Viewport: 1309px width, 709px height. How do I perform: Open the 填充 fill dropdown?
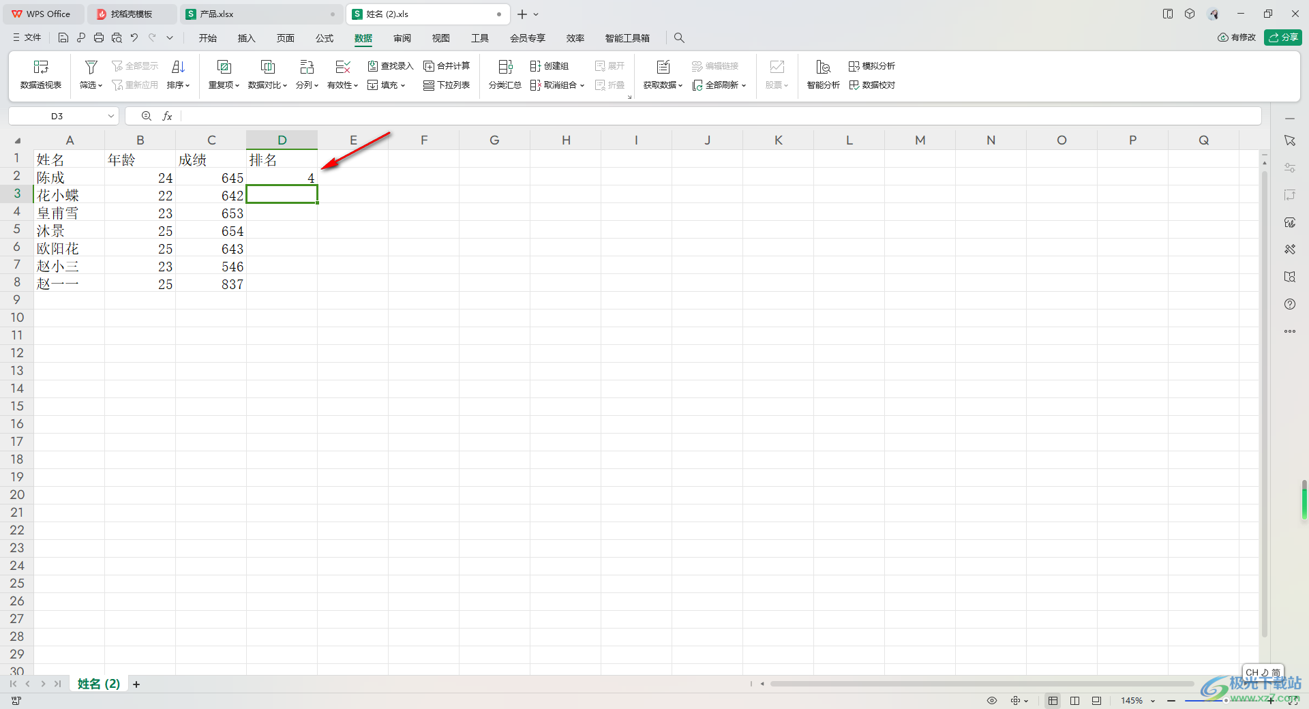(x=387, y=85)
